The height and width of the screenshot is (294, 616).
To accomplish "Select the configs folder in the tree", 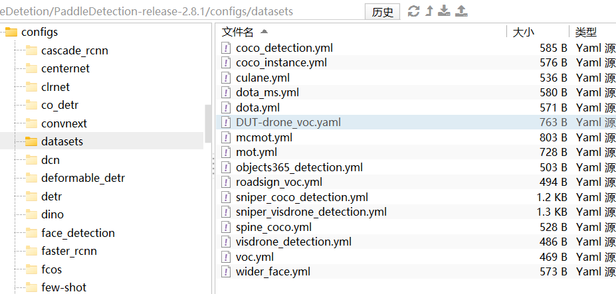I will pyautogui.click(x=40, y=32).
